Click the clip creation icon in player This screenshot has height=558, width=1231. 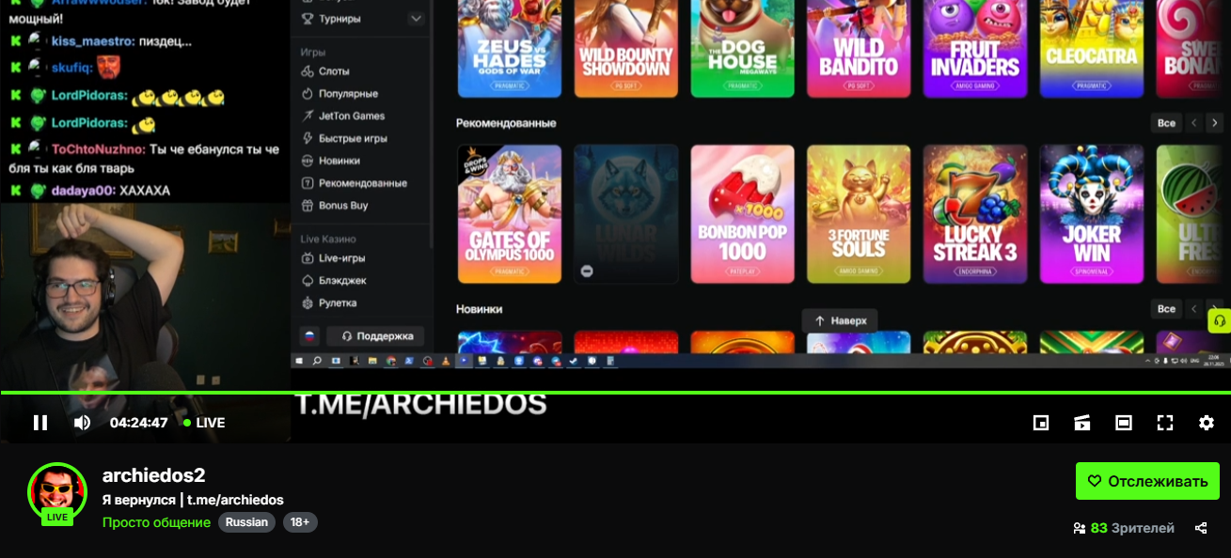(x=1082, y=423)
